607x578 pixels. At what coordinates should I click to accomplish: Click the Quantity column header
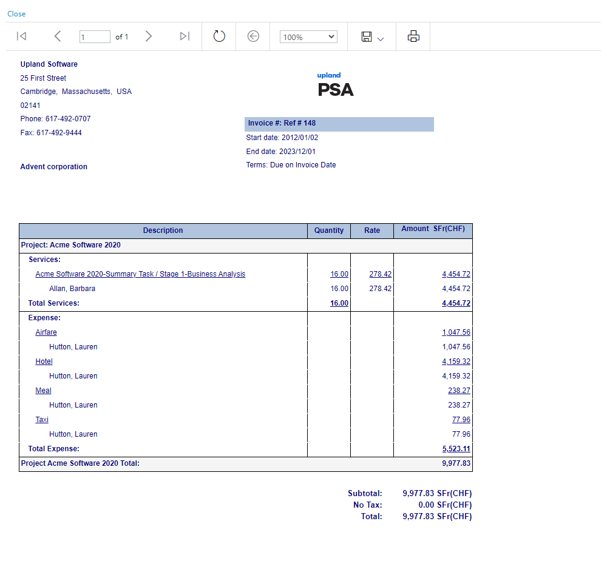pyautogui.click(x=329, y=230)
